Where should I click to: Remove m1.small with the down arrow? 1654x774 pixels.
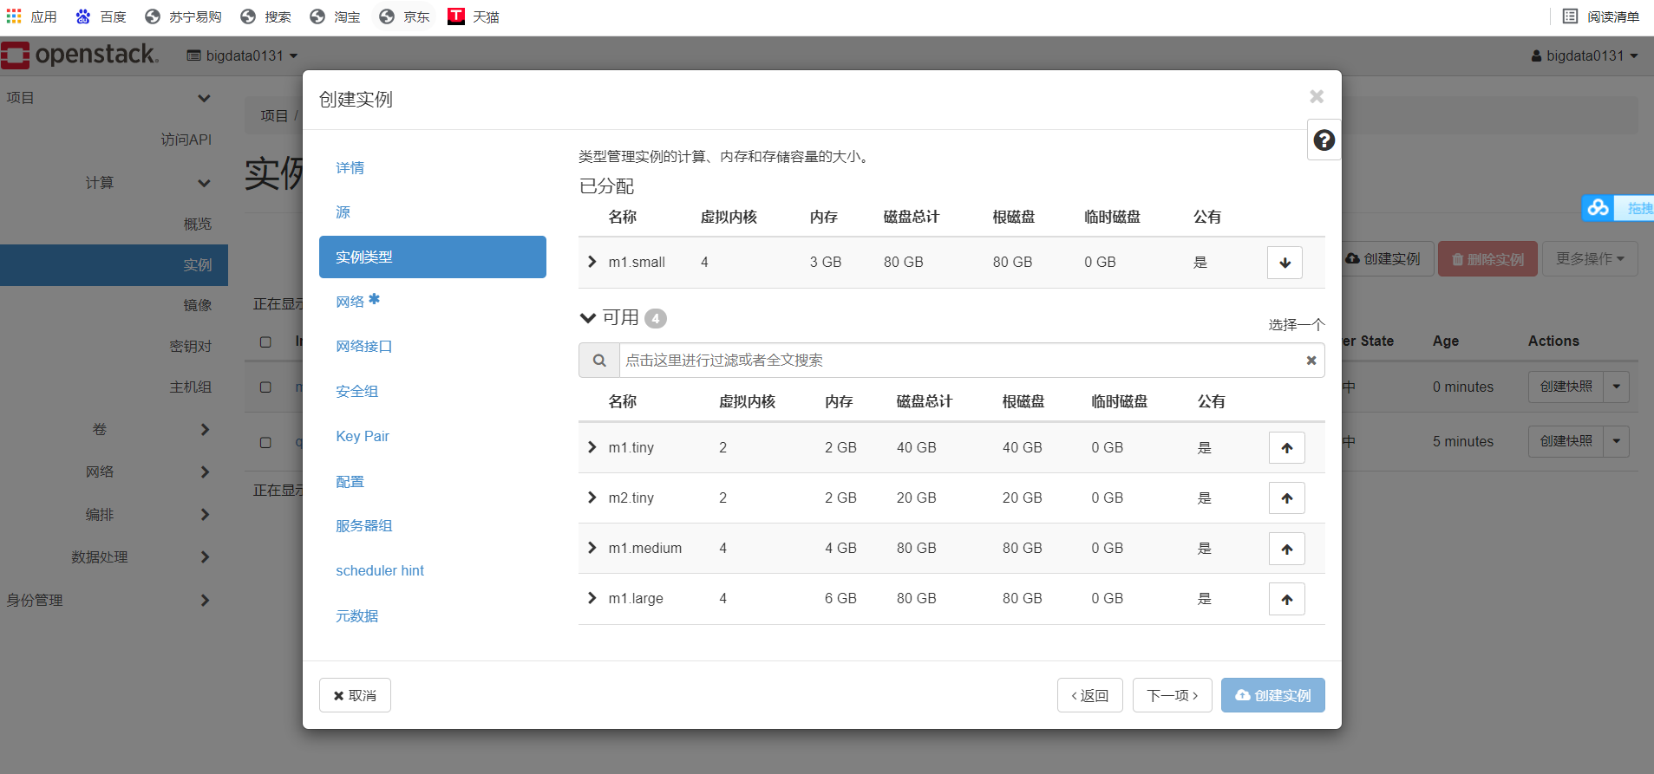pos(1285,263)
